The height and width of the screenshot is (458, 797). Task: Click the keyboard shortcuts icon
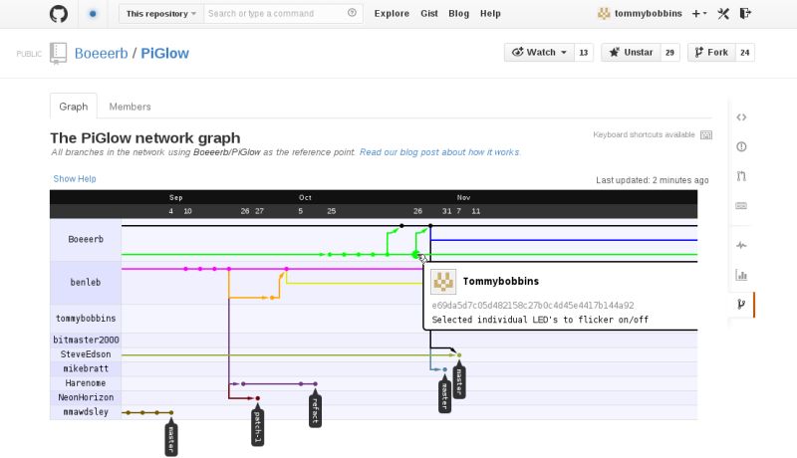(x=706, y=134)
